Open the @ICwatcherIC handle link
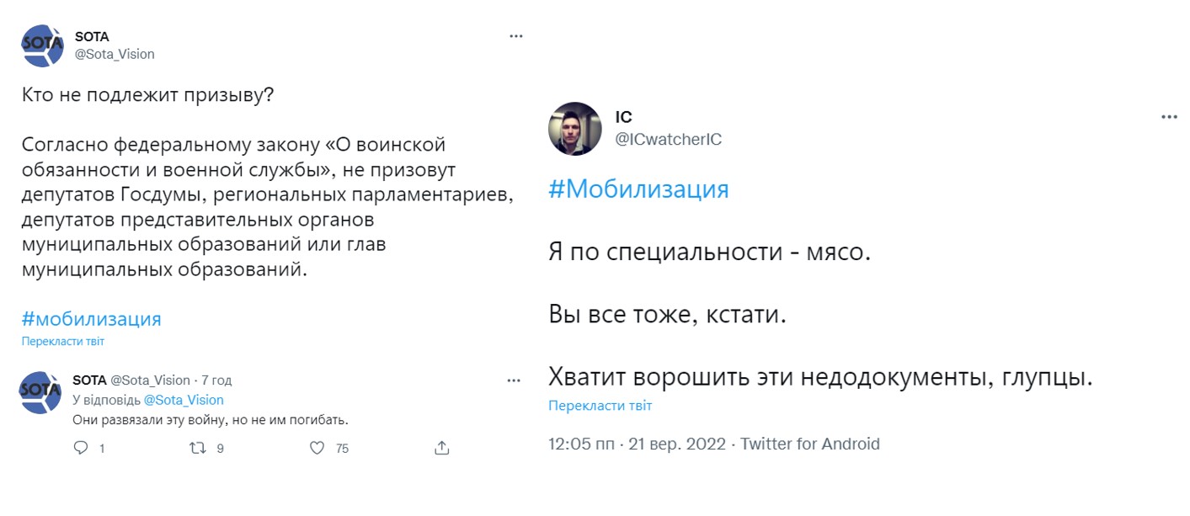 point(669,139)
